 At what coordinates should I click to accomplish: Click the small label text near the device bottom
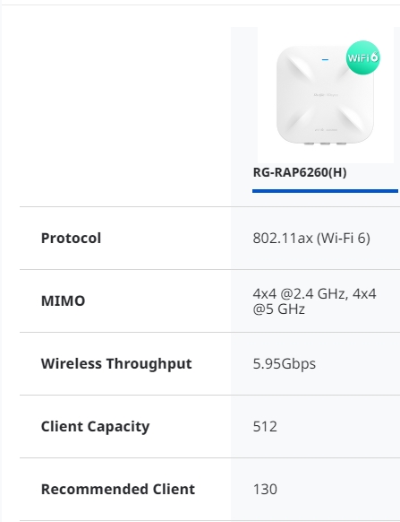pyautogui.click(x=326, y=130)
